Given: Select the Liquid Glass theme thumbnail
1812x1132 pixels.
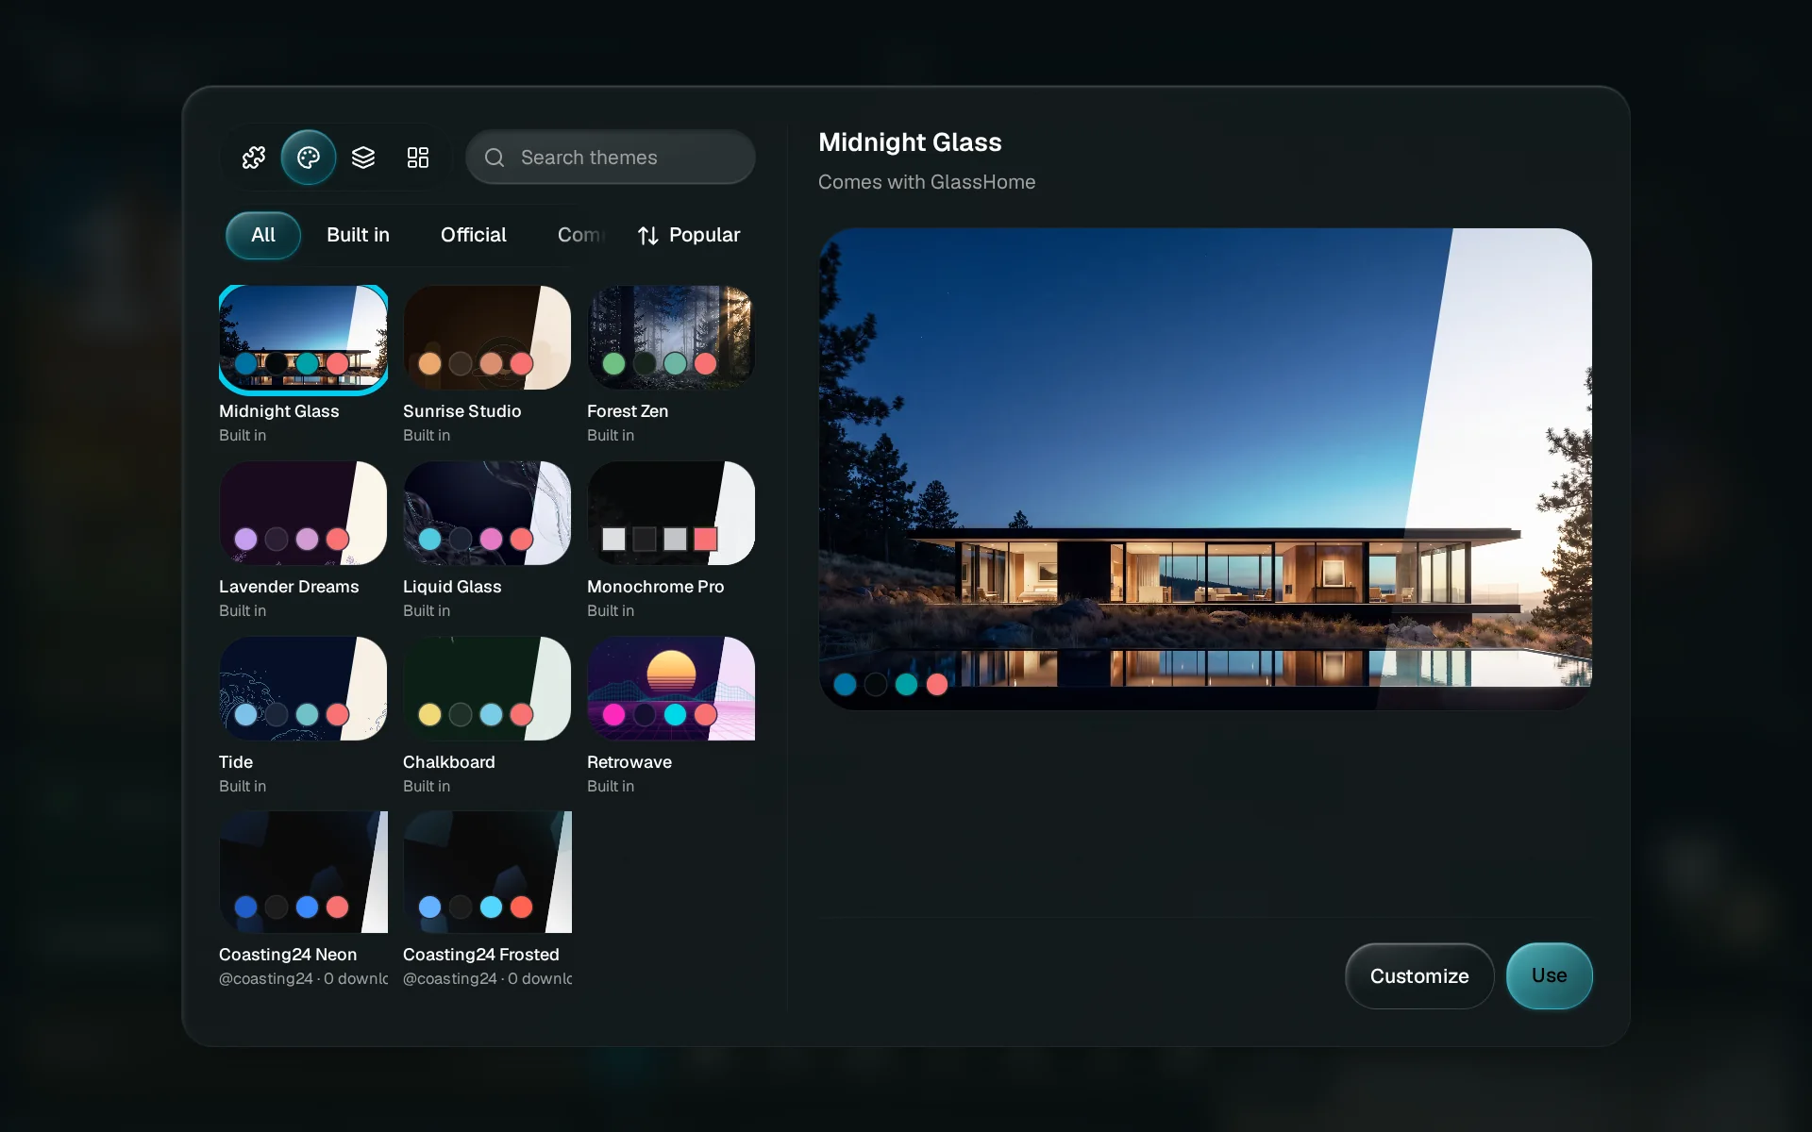Looking at the screenshot, I should point(487,513).
